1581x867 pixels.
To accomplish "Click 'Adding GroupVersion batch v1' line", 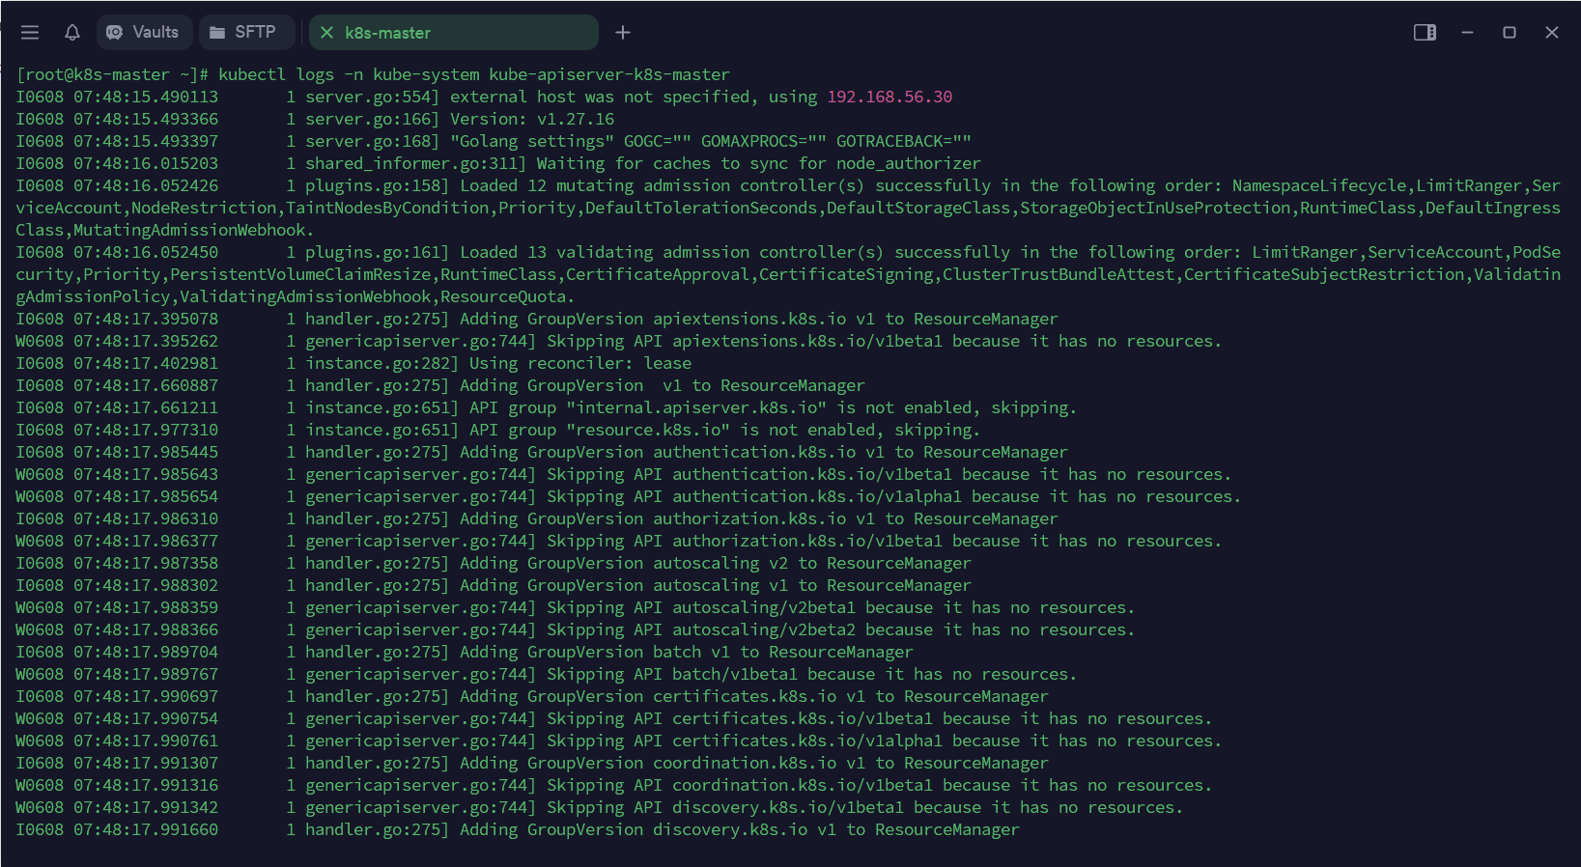I will [x=465, y=652].
